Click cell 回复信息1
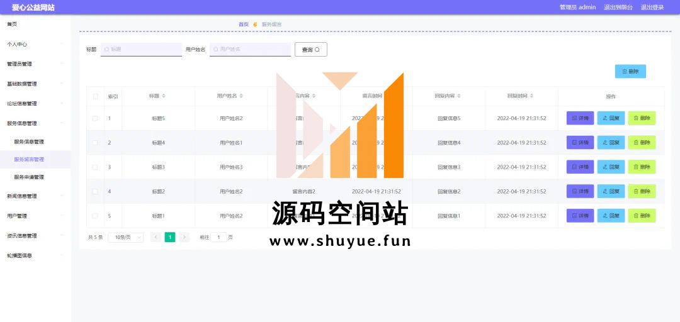 point(449,216)
